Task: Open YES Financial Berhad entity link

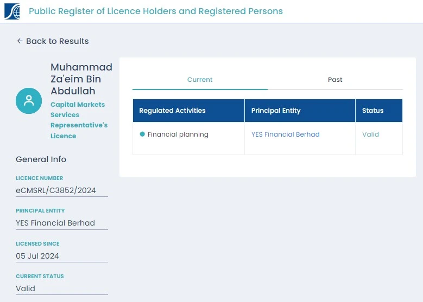Action: pos(286,134)
